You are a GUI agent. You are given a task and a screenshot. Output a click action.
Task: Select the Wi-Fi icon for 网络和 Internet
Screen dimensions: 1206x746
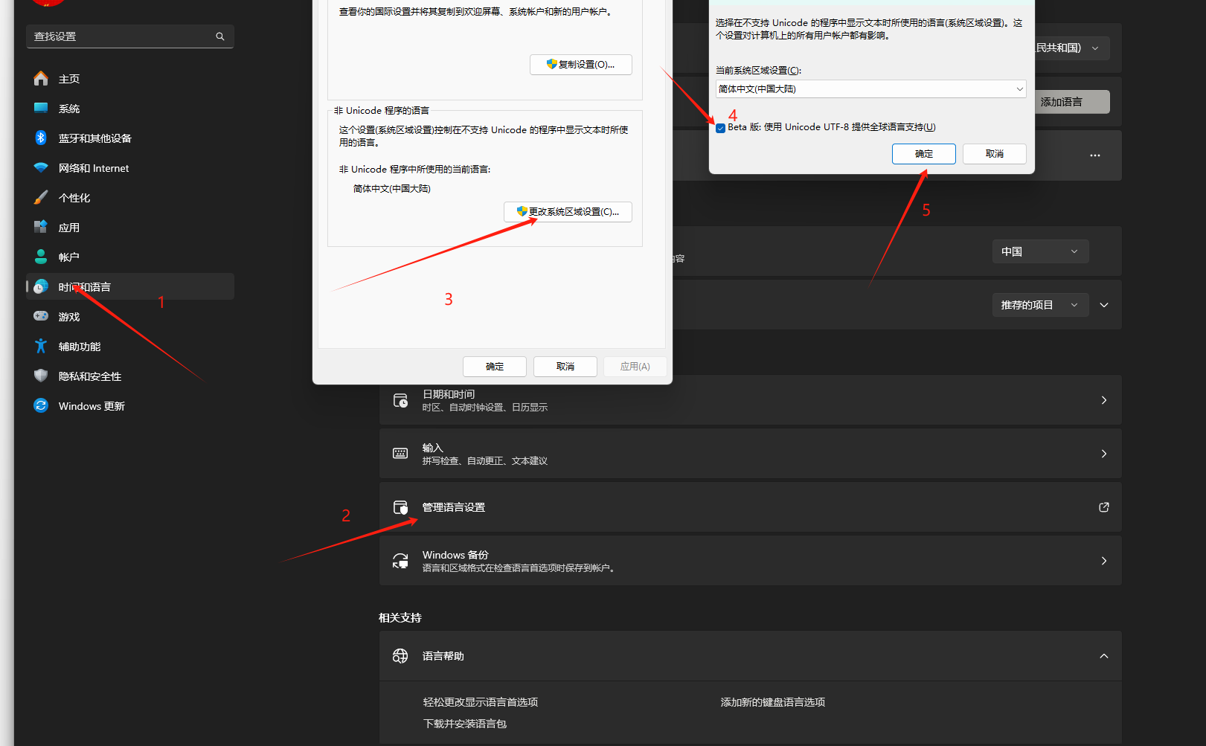tap(41, 168)
